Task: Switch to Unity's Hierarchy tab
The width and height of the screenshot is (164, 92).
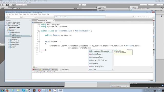Action: point(101,7)
